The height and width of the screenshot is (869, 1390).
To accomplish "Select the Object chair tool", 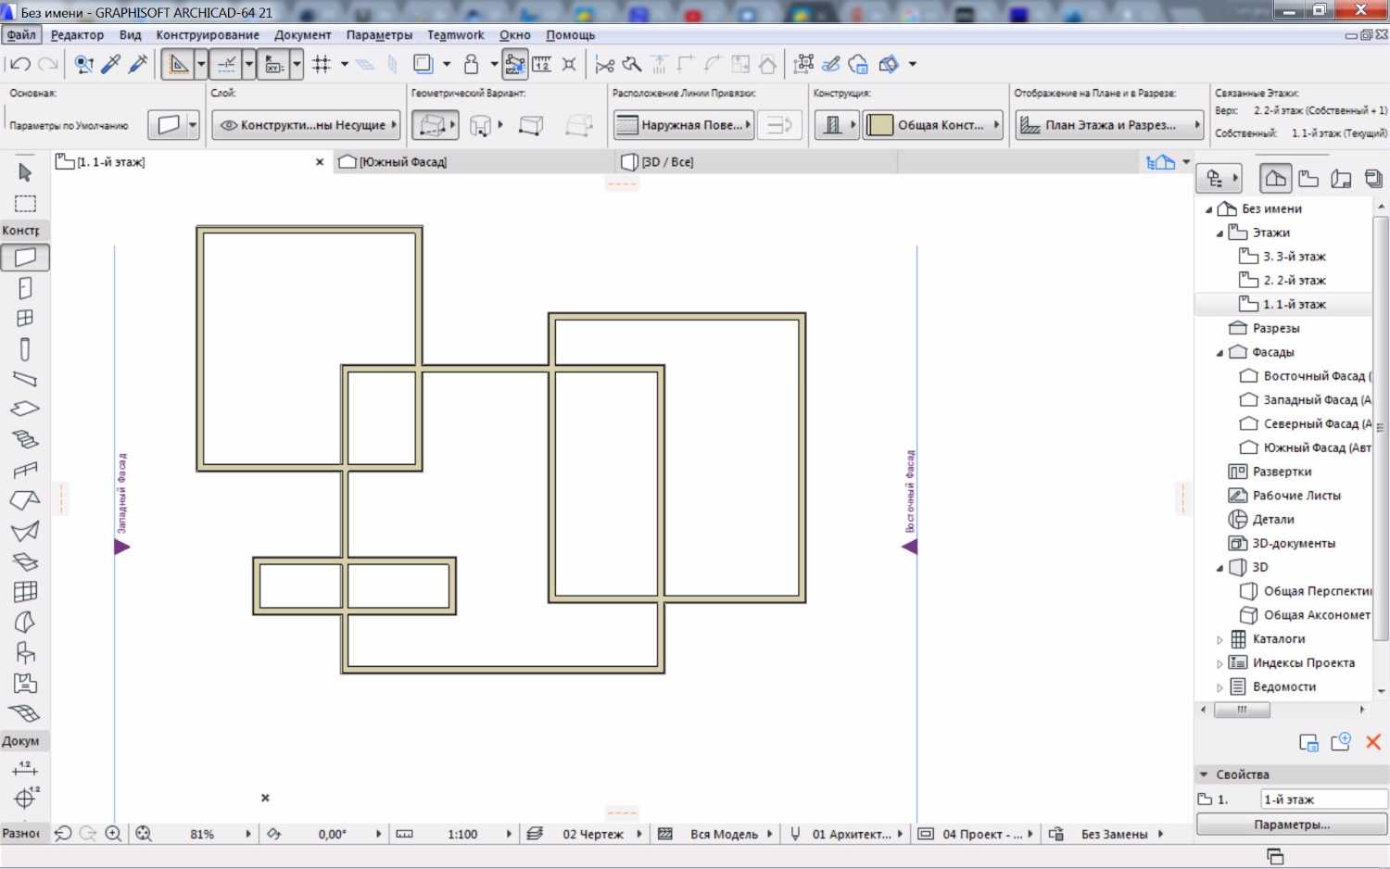I will (x=25, y=653).
